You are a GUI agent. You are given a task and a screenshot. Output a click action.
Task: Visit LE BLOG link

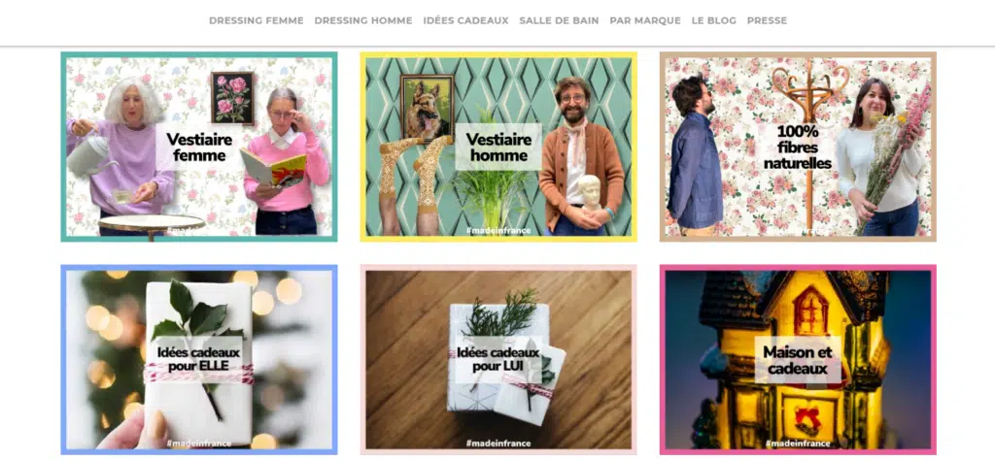714,21
